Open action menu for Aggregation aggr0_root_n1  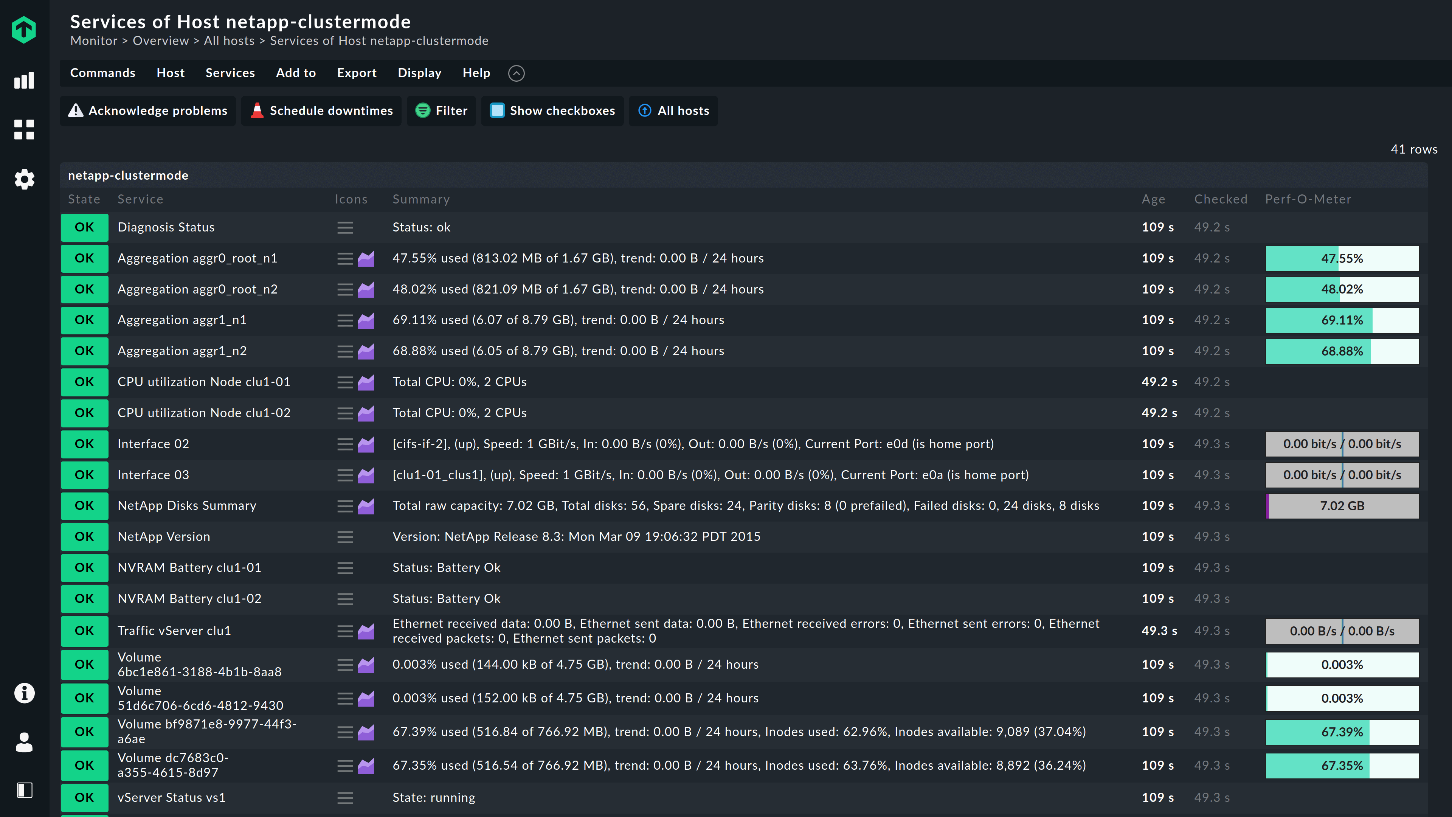click(x=345, y=258)
